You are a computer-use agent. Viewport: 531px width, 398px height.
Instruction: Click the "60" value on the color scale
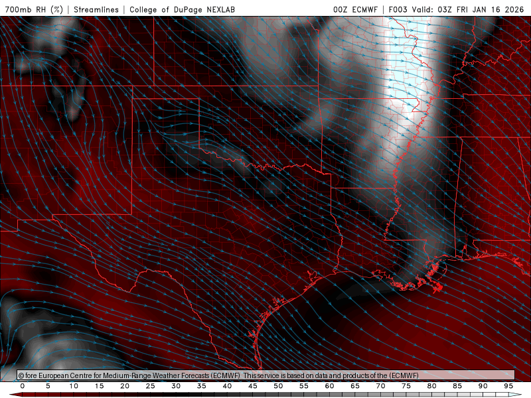329,386
